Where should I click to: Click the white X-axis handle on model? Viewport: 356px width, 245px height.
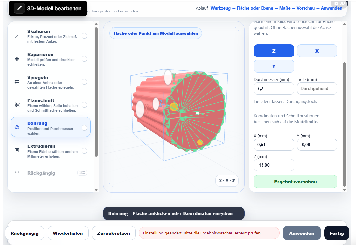click(140, 109)
